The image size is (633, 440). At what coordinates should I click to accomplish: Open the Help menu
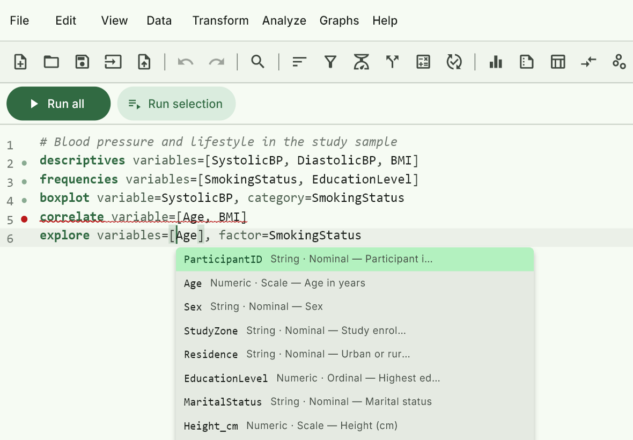[385, 20]
